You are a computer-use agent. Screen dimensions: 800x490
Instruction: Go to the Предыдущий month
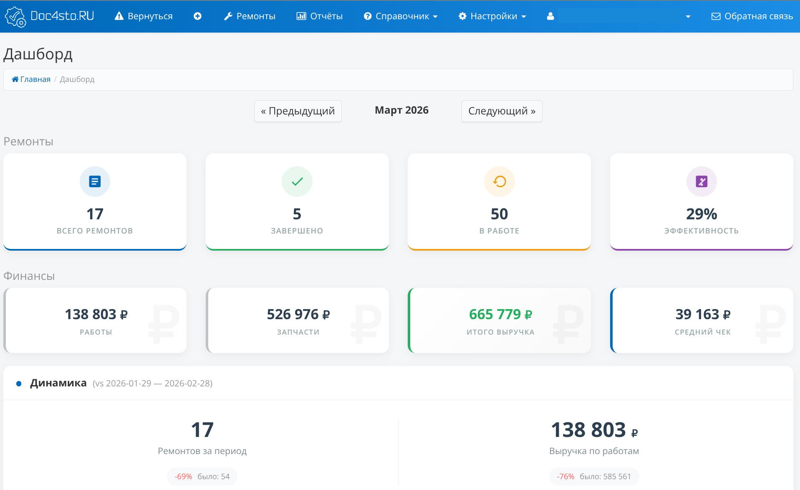pyautogui.click(x=298, y=111)
